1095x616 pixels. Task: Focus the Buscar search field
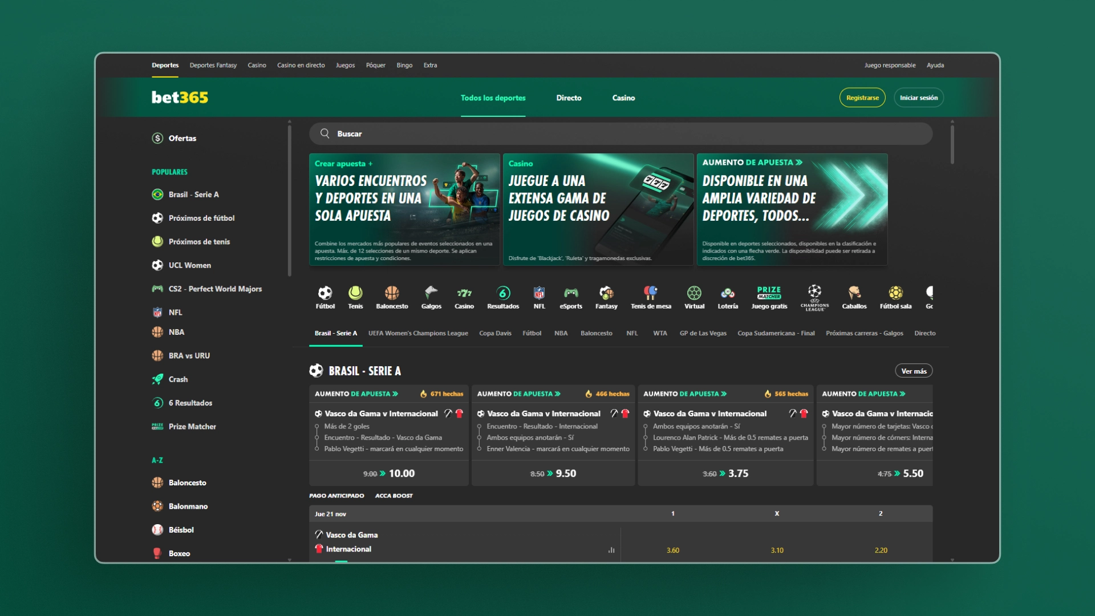pos(621,133)
